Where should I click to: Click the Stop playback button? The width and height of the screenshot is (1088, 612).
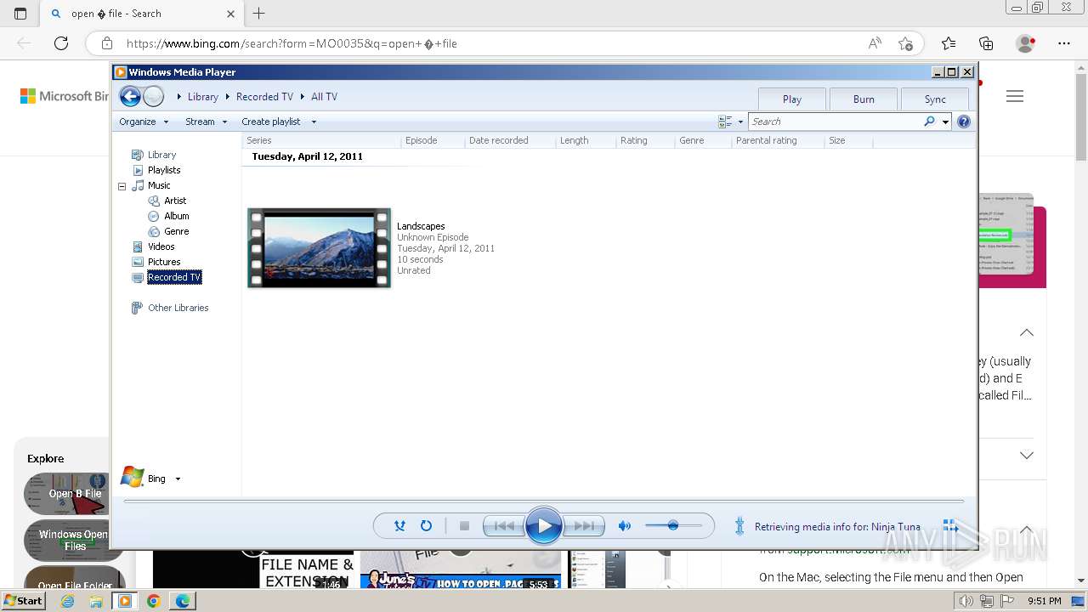pyautogui.click(x=464, y=526)
